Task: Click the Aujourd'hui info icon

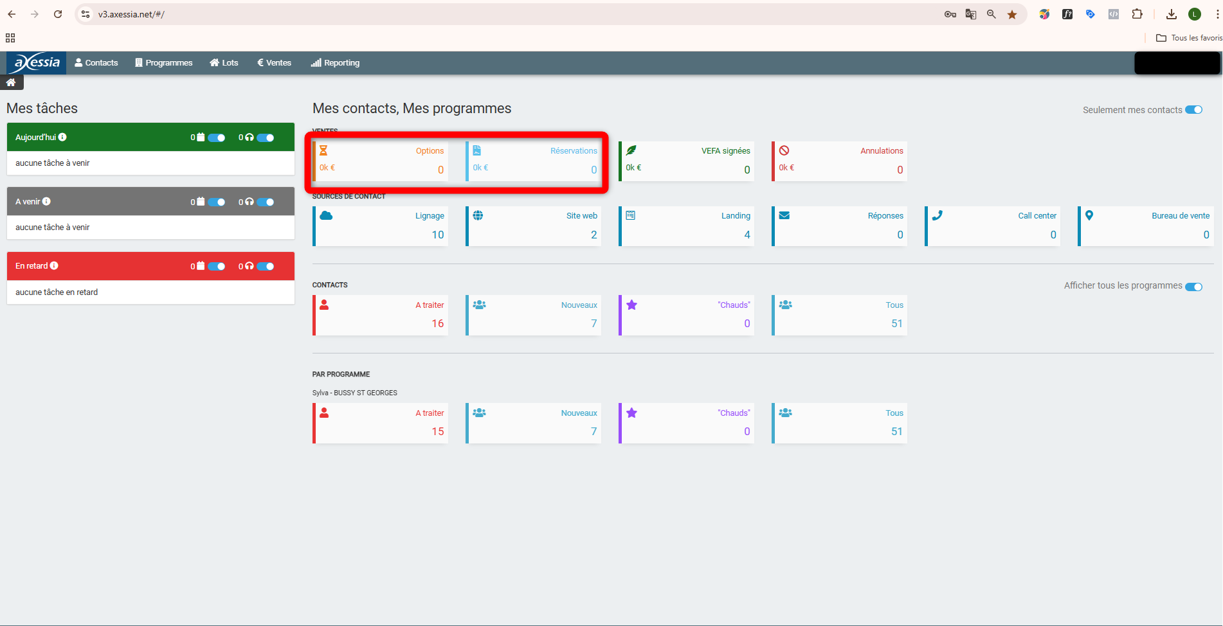Action: (62, 137)
